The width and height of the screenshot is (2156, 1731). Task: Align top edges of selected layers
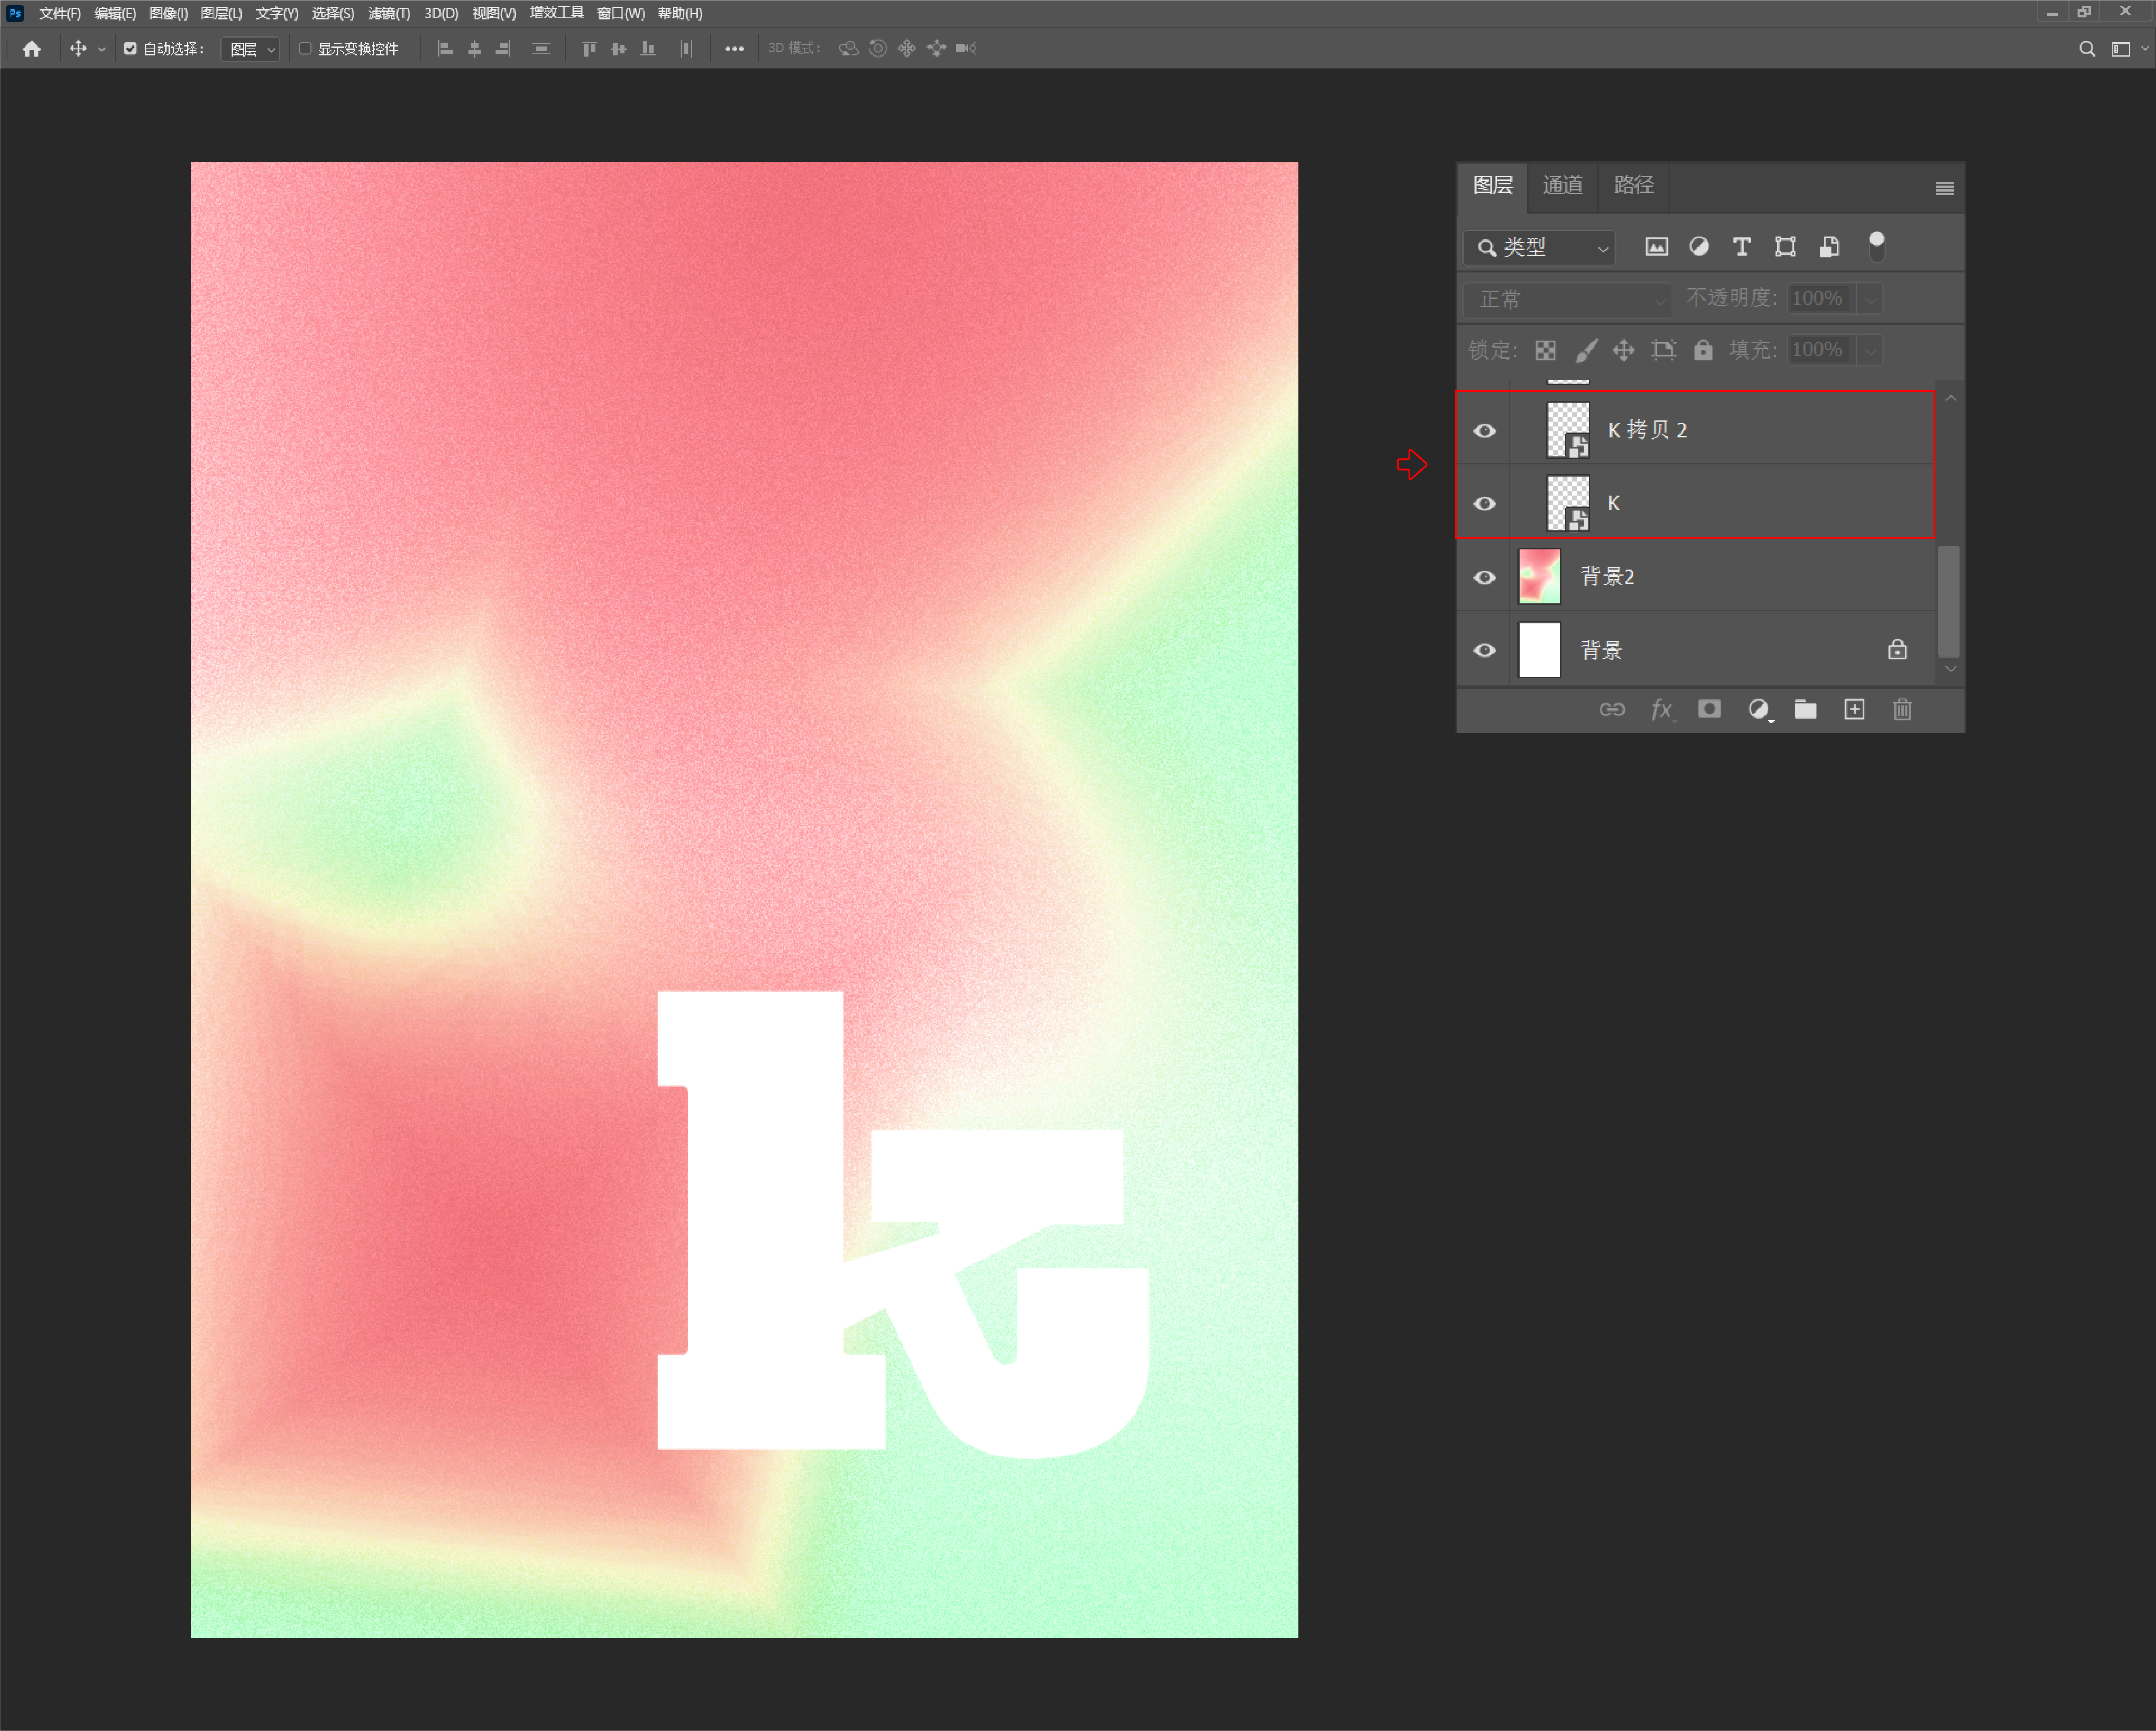coord(589,49)
